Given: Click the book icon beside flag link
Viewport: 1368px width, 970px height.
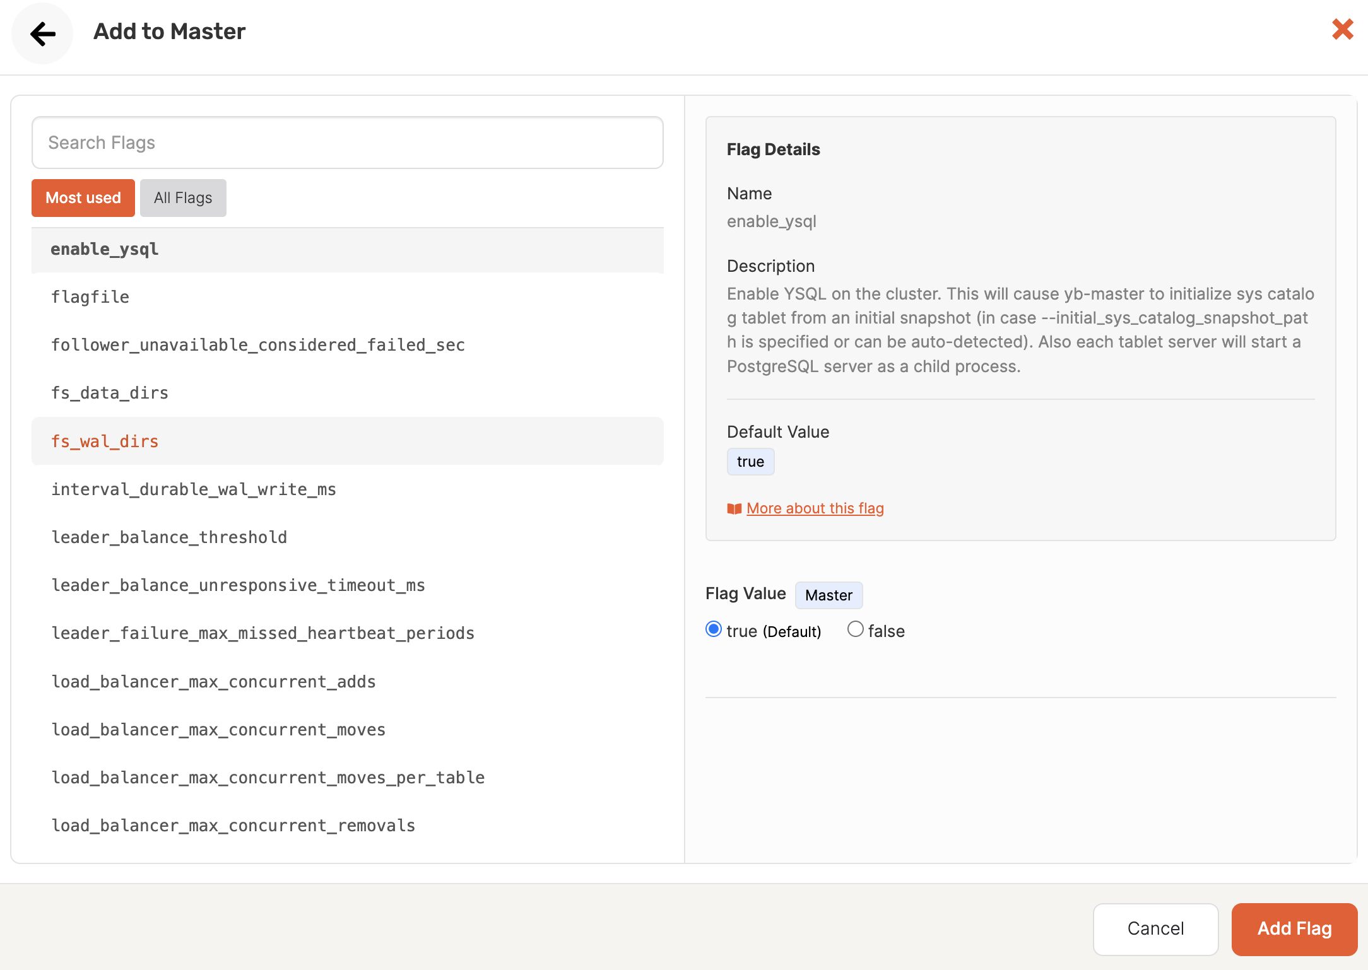Looking at the screenshot, I should coord(734,509).
